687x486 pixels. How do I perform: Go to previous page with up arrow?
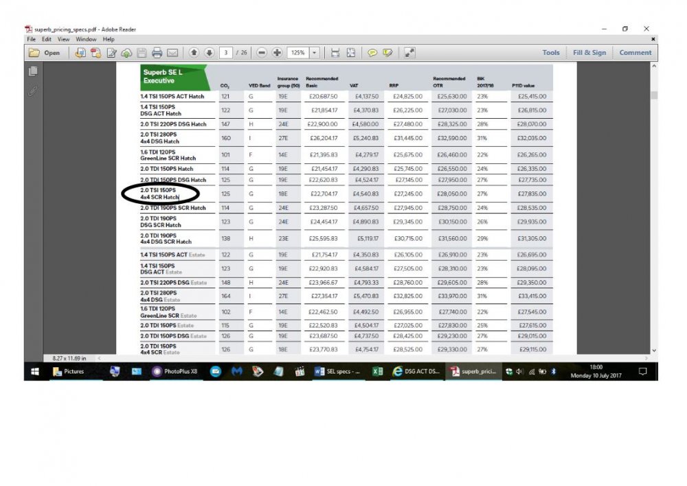[x=194, y=53]
